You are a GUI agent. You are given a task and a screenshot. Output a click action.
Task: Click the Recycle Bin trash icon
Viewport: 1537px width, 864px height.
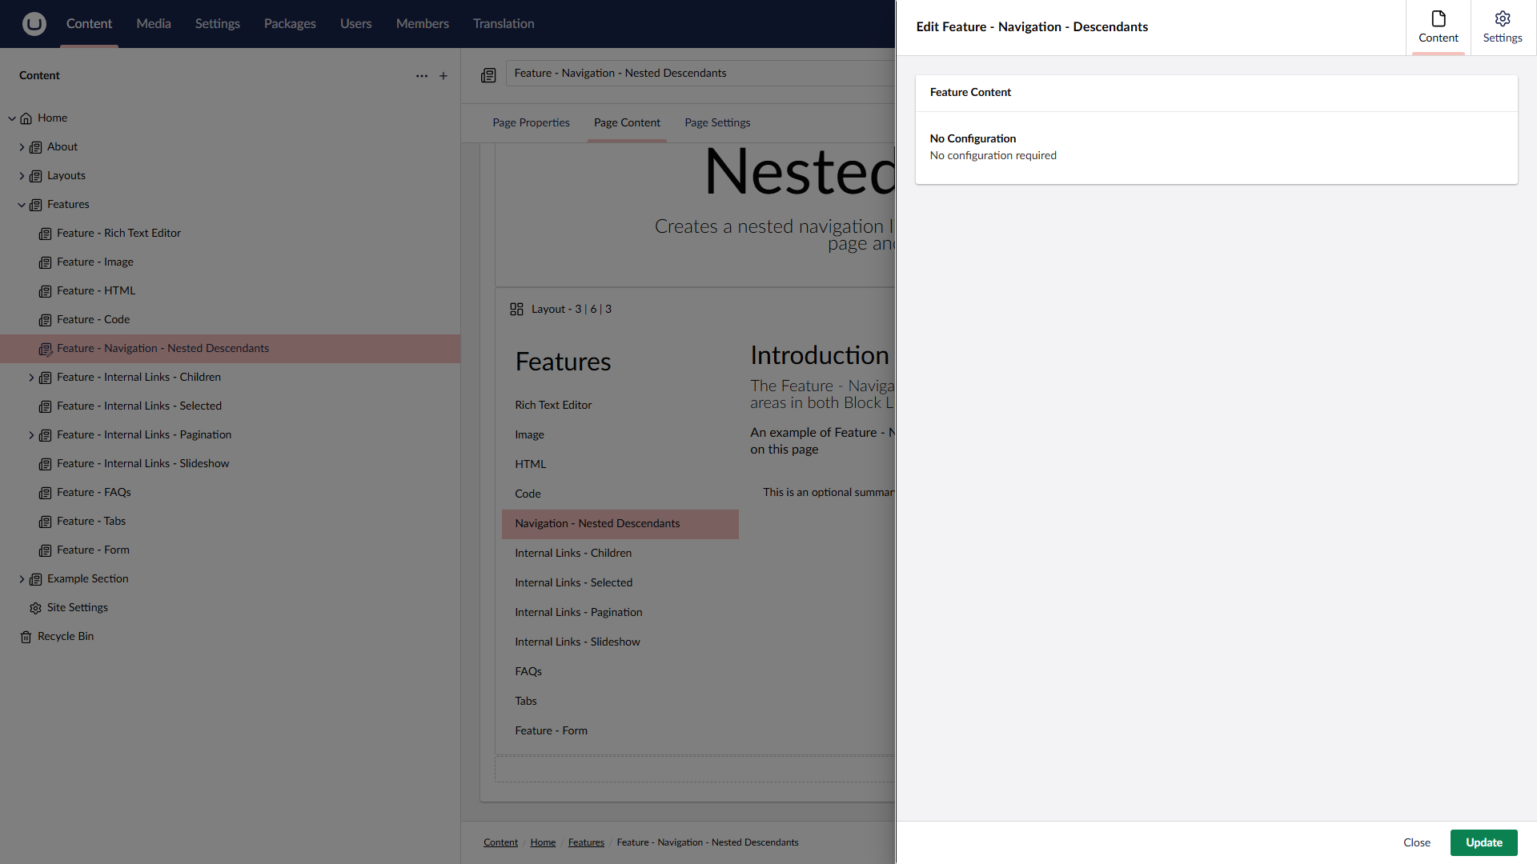pos(26,637)
